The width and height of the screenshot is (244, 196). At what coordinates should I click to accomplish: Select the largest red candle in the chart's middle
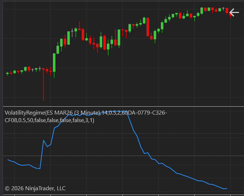[x=148, y=27]
